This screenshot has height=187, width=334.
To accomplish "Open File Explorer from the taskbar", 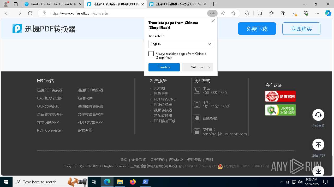I will pyautogui.click(x=120, y=182).
